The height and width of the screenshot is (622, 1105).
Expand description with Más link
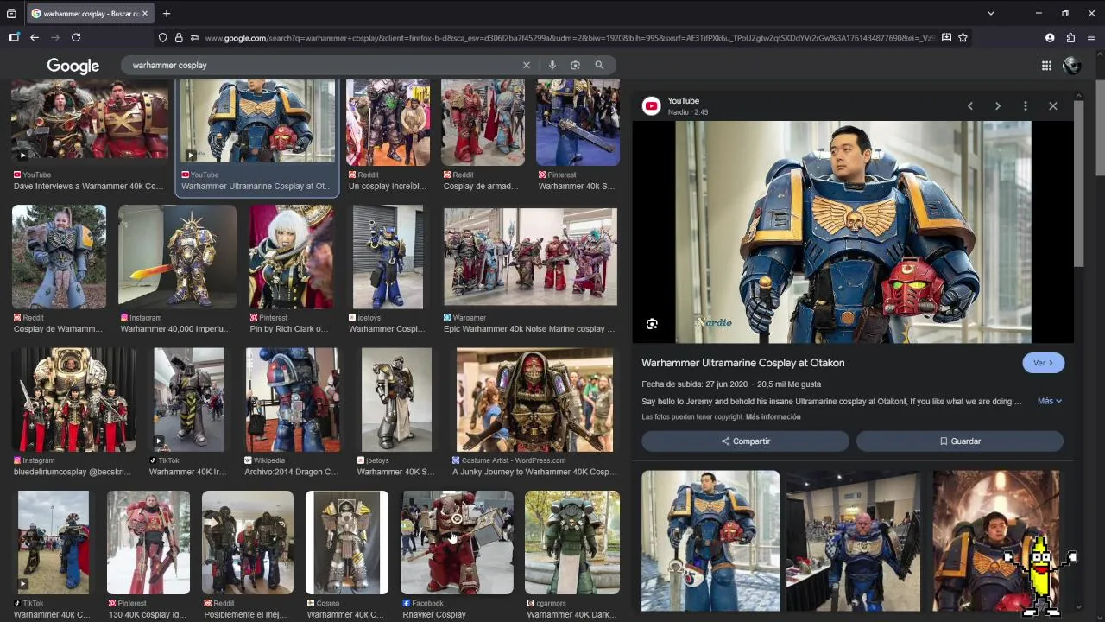pos(1049,401)
